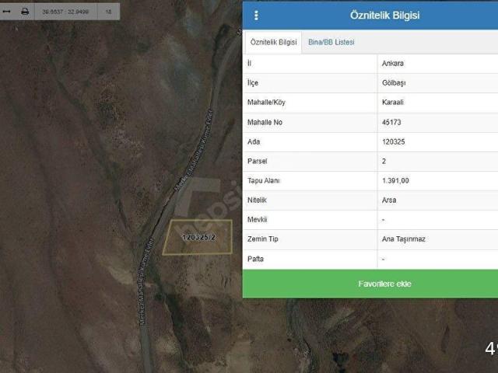Click the Ada row label

(x=254, y=141)
